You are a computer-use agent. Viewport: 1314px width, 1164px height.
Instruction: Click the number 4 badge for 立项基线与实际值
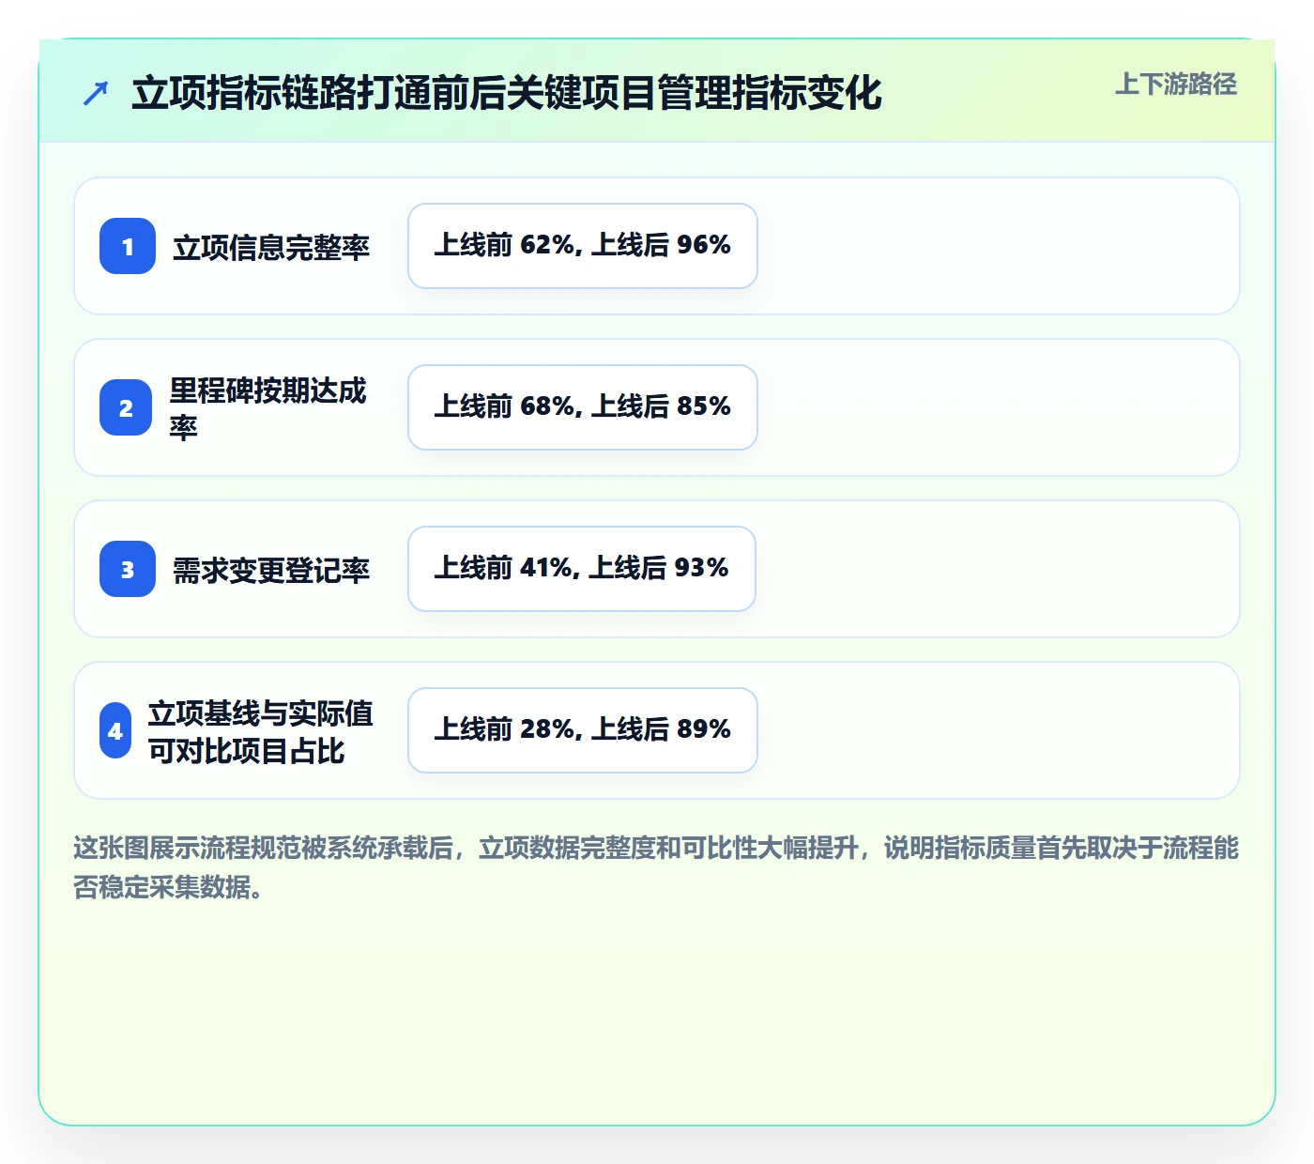pyautogui.click(x=115, y=730)
